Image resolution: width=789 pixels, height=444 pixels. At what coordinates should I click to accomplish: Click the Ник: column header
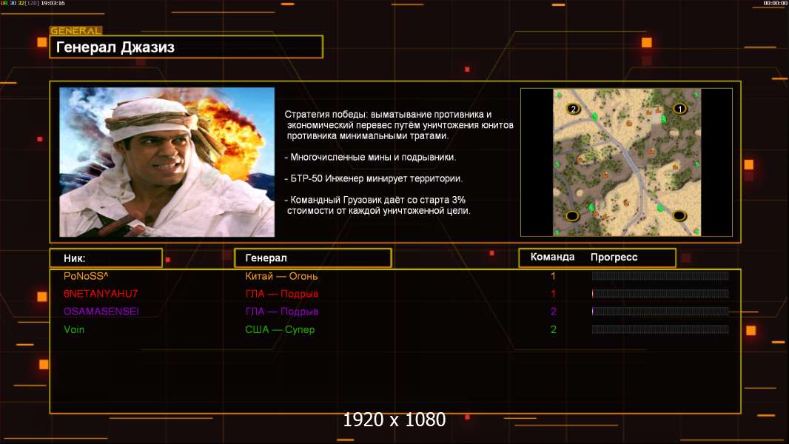(x=105, y=258)
